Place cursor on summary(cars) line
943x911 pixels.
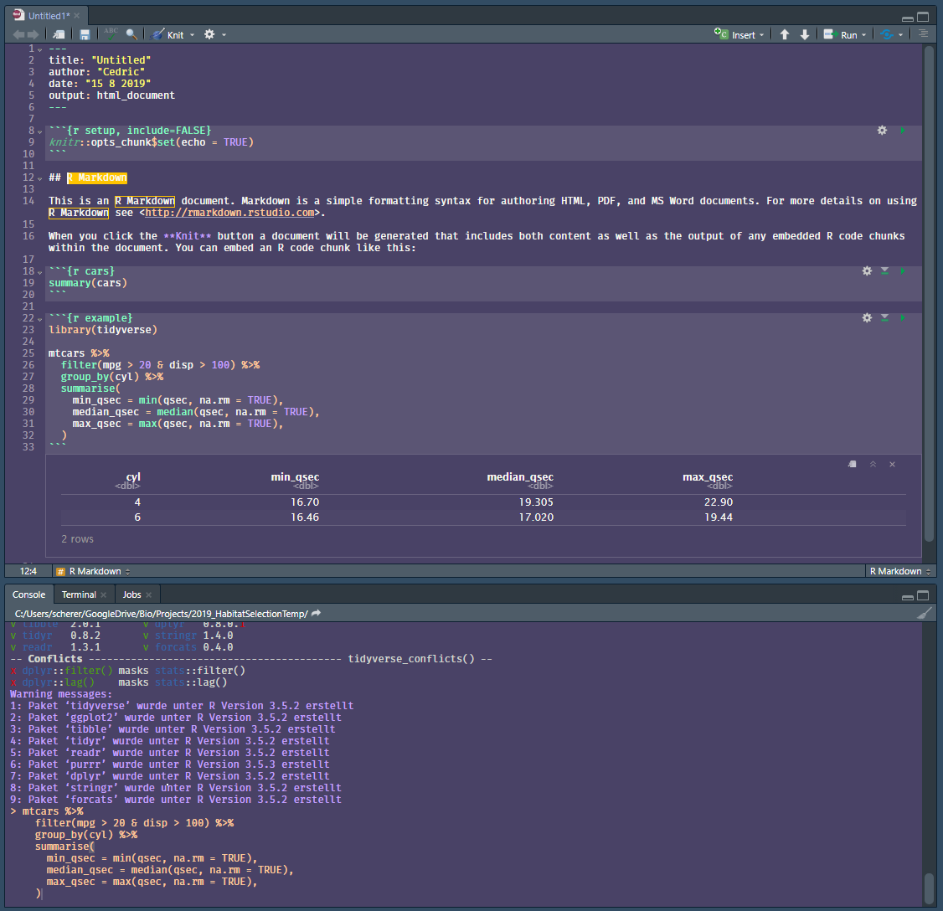tap(88, 283)
